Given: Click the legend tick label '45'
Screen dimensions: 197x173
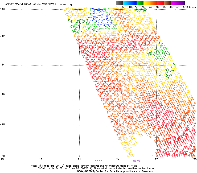Looking at the screenshot, I should (178, 7).
